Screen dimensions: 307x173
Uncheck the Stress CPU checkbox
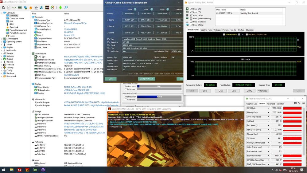[191, 9]
